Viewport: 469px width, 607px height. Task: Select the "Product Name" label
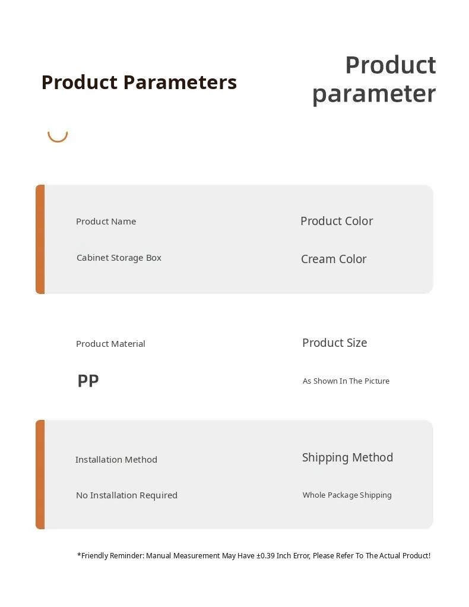106,222
